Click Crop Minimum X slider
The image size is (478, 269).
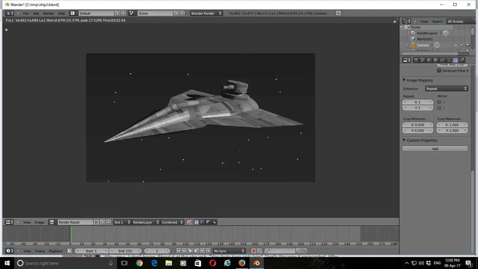[418, 125]
